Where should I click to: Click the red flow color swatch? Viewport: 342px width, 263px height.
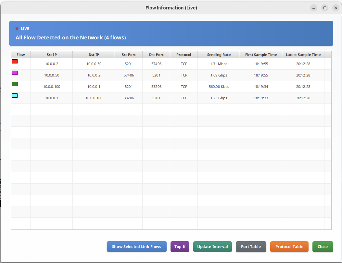[15, 62]
